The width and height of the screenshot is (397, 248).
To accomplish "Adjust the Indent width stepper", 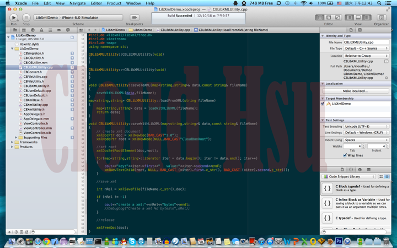I will [x=388, y=146].
